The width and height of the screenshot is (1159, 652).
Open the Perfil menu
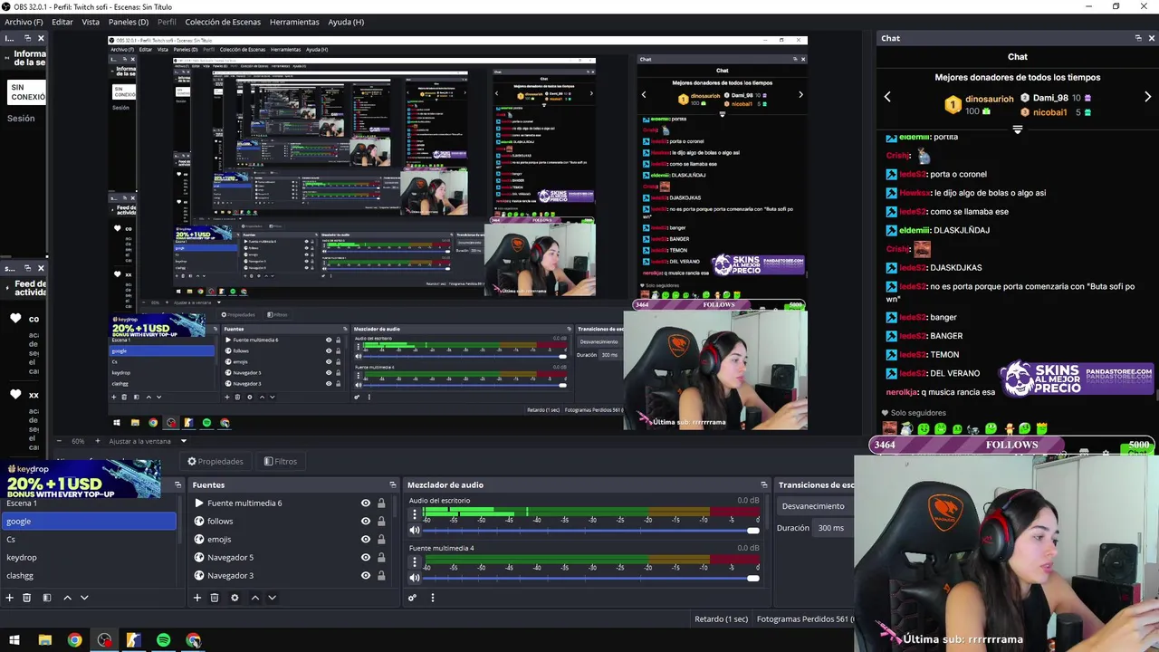(x=167, y=22)
